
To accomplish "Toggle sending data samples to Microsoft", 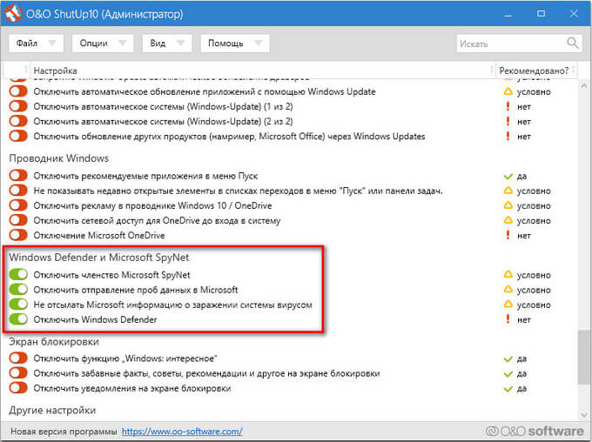I will coord(18,289).
